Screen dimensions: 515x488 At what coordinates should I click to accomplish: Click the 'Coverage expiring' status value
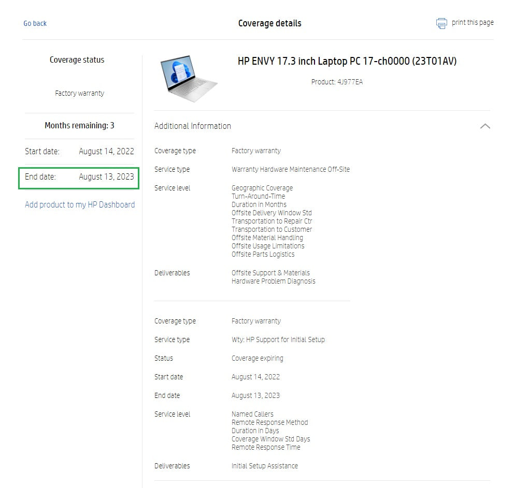pyautogui.click(x=257, y=359)
